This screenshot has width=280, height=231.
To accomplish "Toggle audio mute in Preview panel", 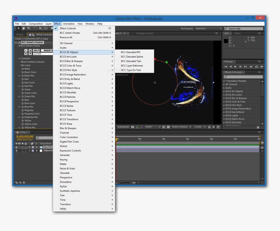I will [251, 67].
